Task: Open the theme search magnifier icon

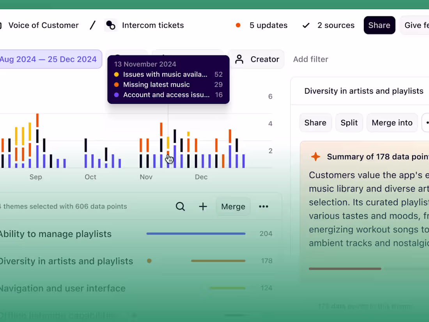Action: 180,206
